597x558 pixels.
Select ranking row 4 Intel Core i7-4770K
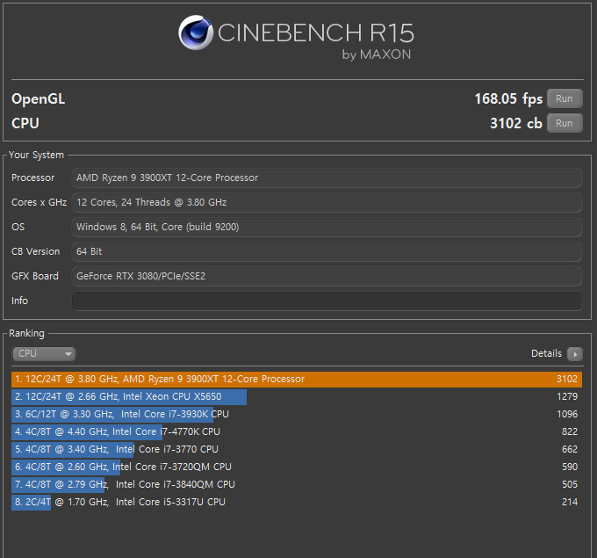click(297, 431)
